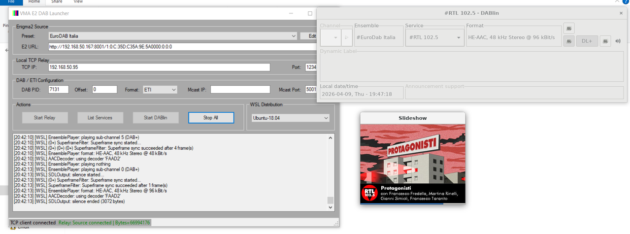Click the VMA E2 DAB Launcher title icon

pos(15,13)
